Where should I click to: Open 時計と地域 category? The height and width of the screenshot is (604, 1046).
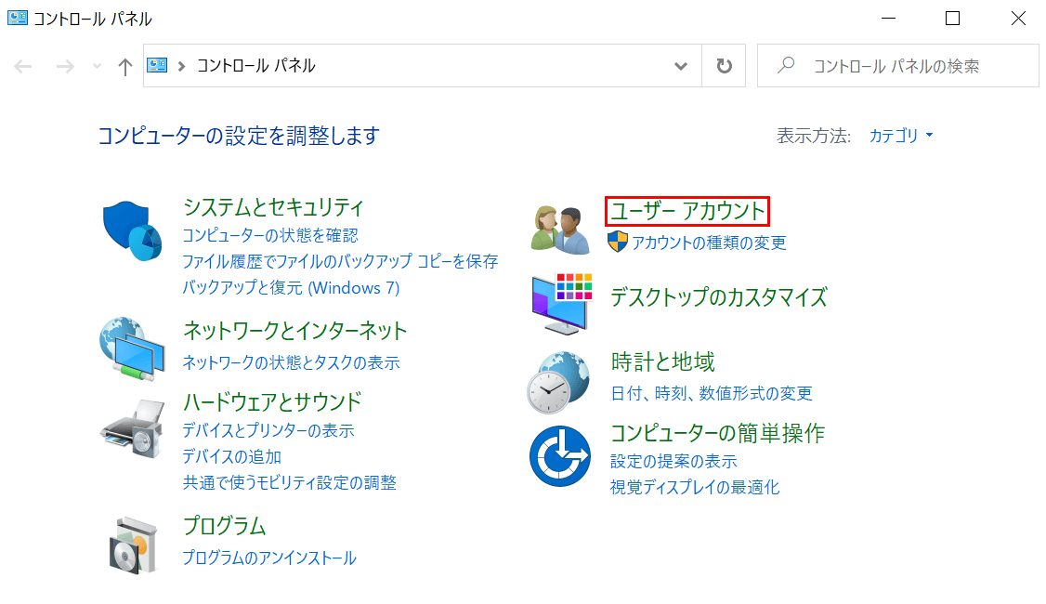point(662,361)
